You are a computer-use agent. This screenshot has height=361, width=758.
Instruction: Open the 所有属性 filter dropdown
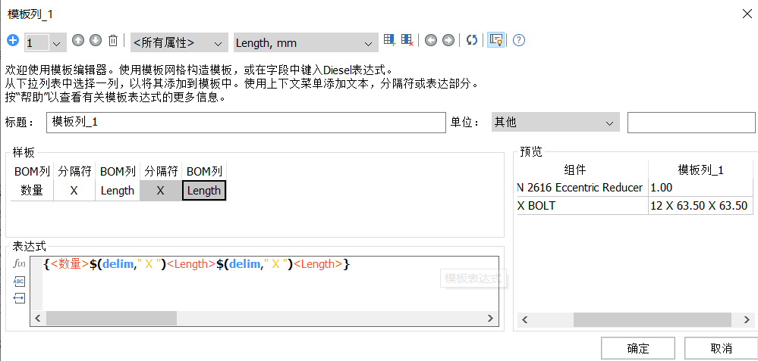coord(179,43)
